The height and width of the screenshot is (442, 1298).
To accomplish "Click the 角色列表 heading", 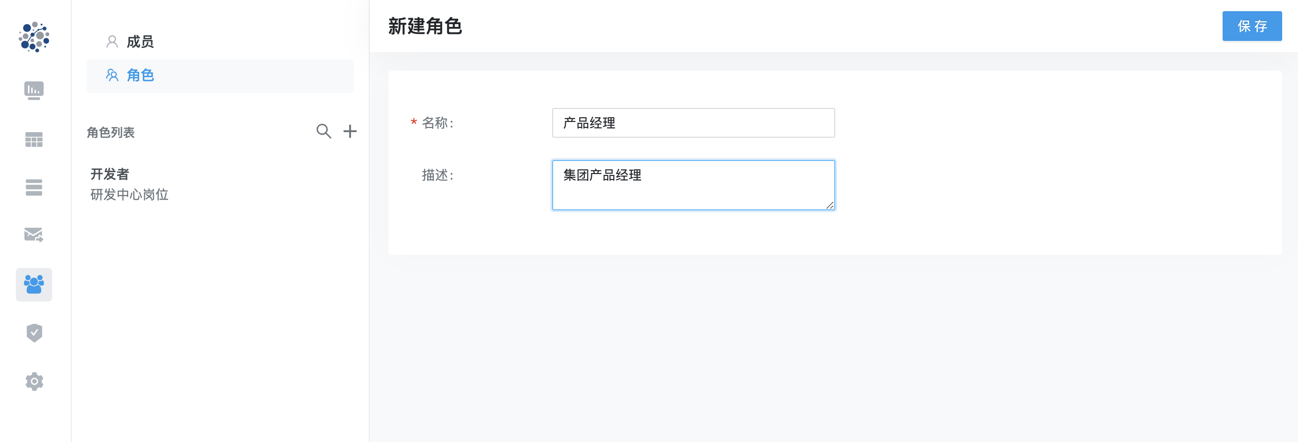I will coord(111,133).
